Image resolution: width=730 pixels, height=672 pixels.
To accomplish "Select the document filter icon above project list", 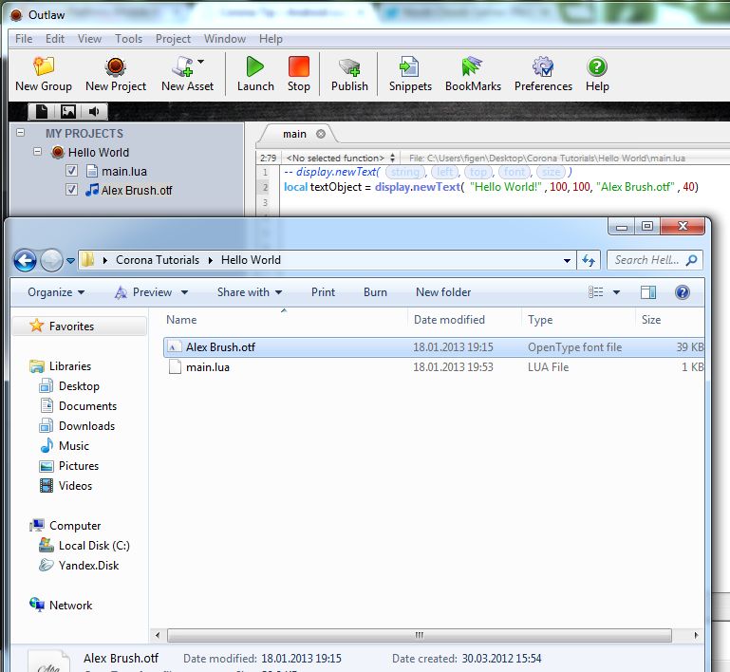I will [42, 111].
